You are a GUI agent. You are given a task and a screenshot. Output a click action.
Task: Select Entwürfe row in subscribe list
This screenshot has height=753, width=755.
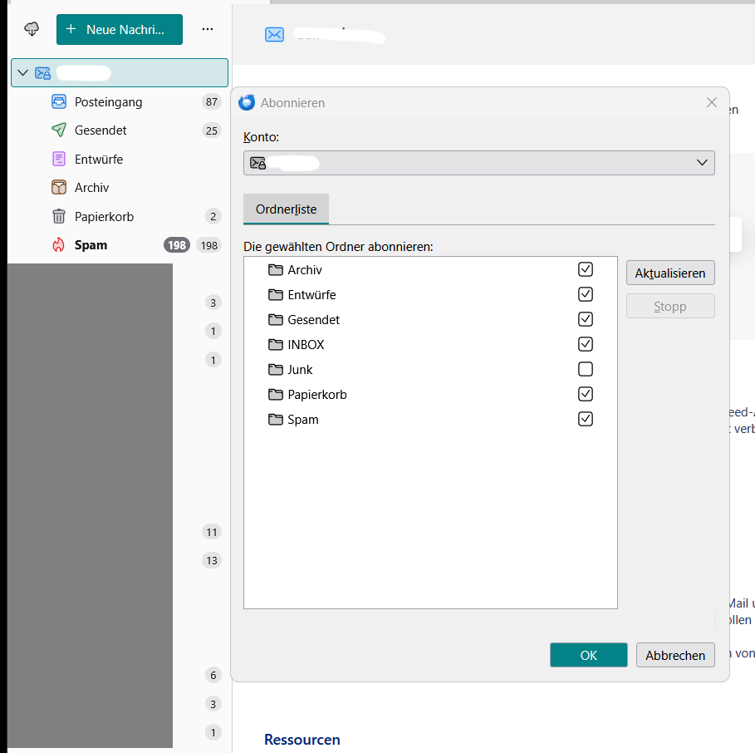tap(430, 295)
